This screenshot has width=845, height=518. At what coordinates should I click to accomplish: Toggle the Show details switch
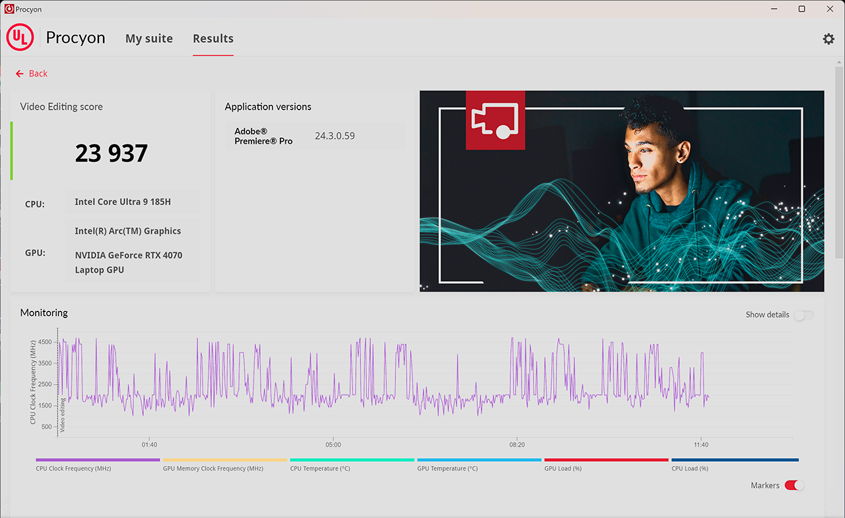coord(803,315)
